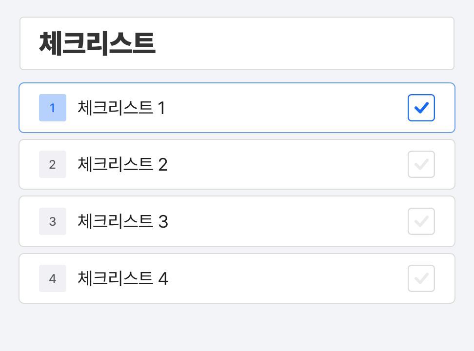The width and height of the screenshot is (474, 351).
Task: Click the blue number 1 badge
Action: [x=53, y=108]
